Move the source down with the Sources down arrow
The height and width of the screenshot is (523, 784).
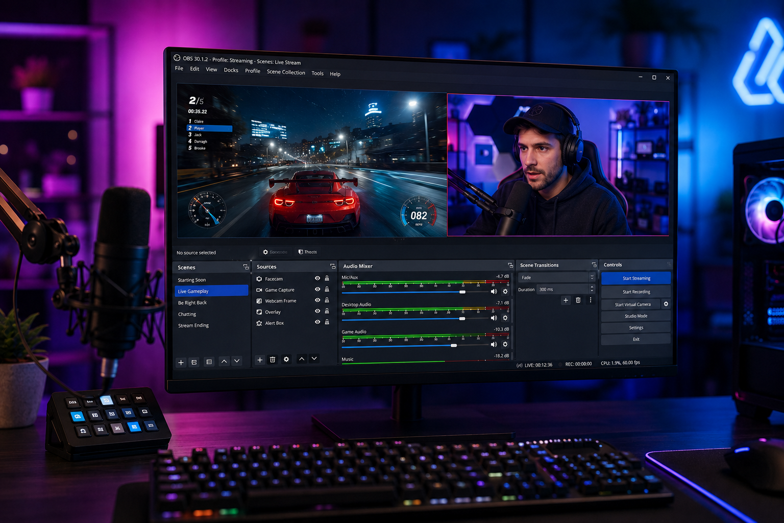[314, 358]
